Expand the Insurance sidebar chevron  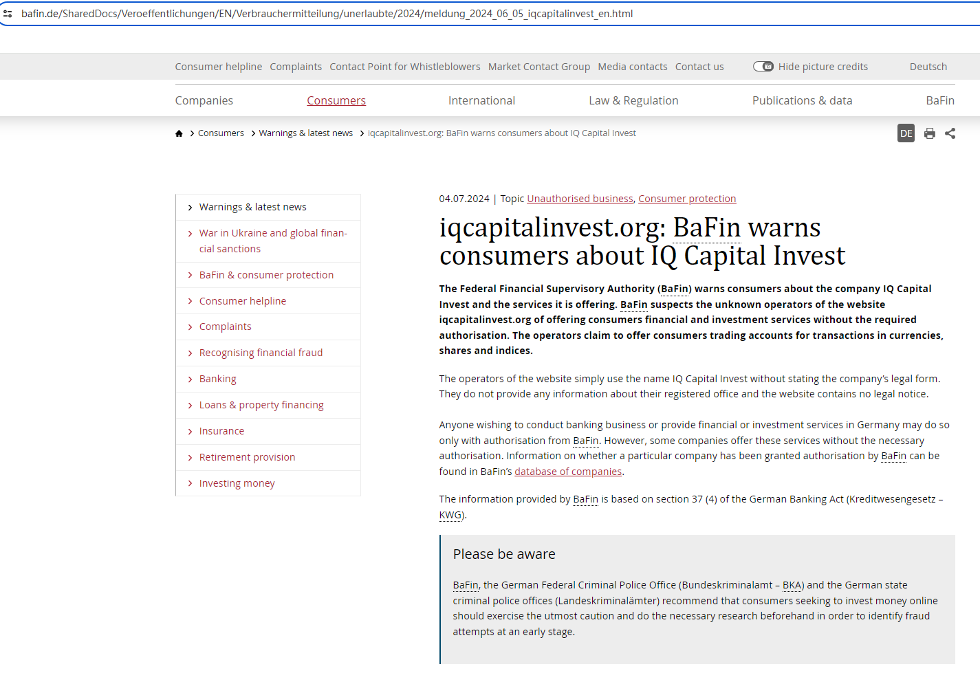[190, 432]
